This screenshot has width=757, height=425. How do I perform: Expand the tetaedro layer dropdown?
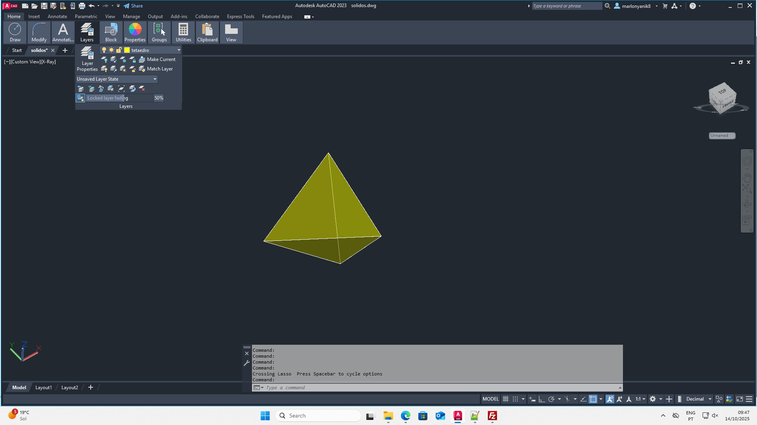179,50
